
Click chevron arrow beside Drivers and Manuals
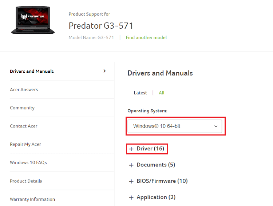pos(104,71)
